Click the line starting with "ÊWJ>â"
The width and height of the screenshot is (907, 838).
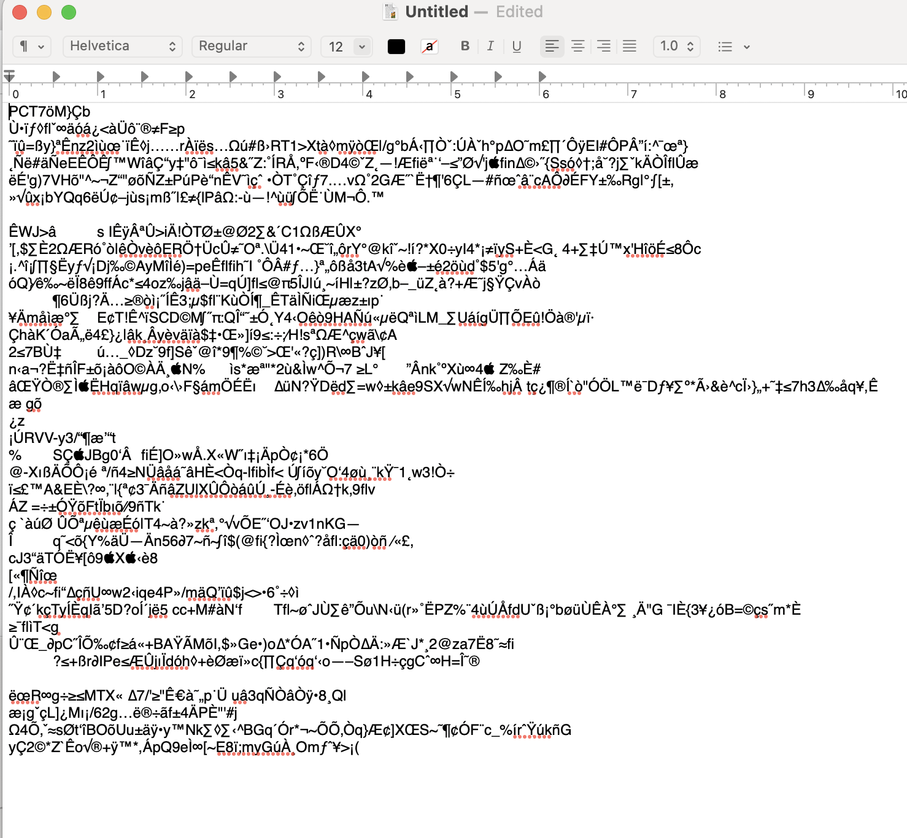[185, 232]
